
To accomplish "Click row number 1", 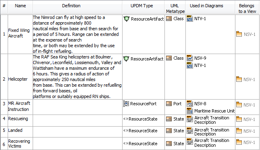I will click(4, 34).
